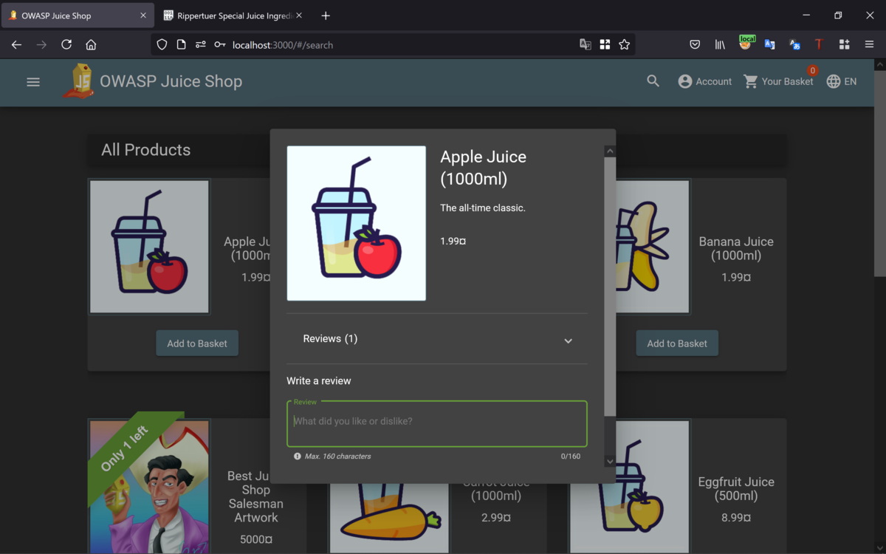Open the Carrot Juice product image
This screenshot has height=554, width=886.
[x=390, y=517]
